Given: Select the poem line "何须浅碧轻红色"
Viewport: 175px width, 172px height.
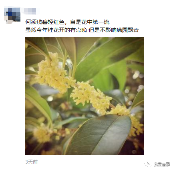Looking at the screenshot, I should coord(45,22).
